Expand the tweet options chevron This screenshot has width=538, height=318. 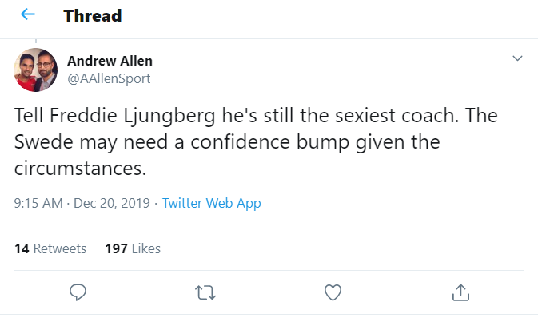[x=517, y=58]
